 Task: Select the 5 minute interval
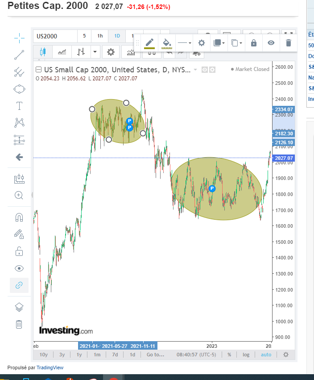[x=84, y=36]
